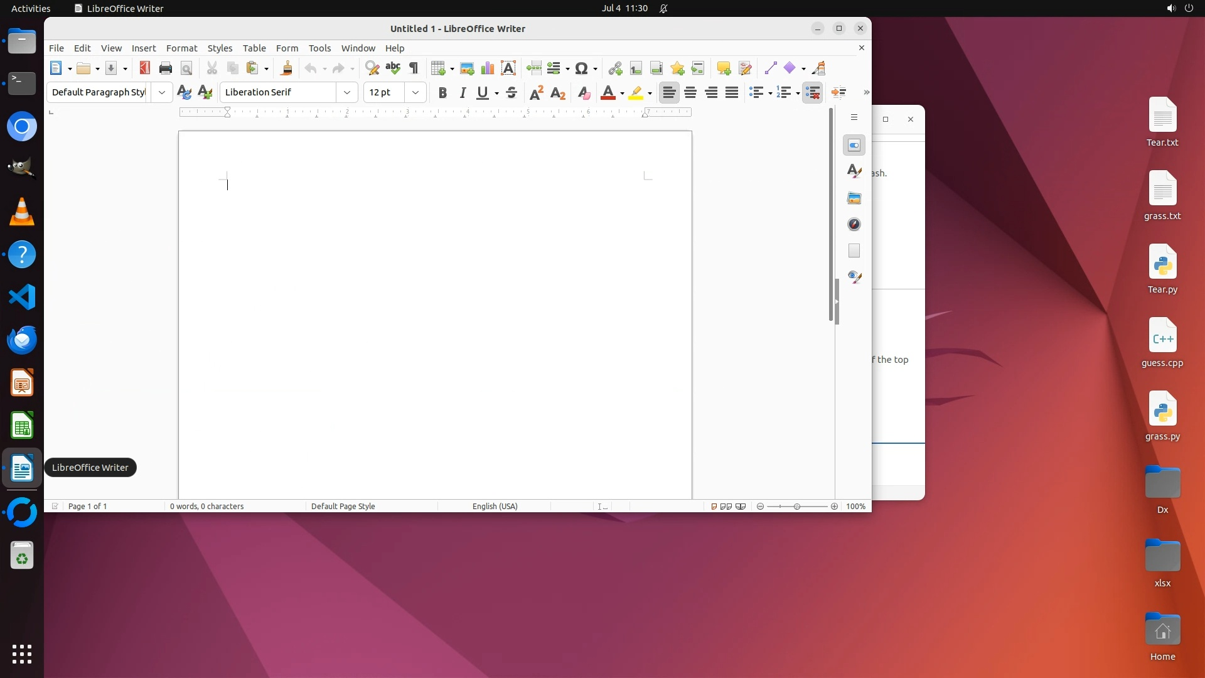
Task: Click the zoom slider in status bar
Action: coord(797,507)
